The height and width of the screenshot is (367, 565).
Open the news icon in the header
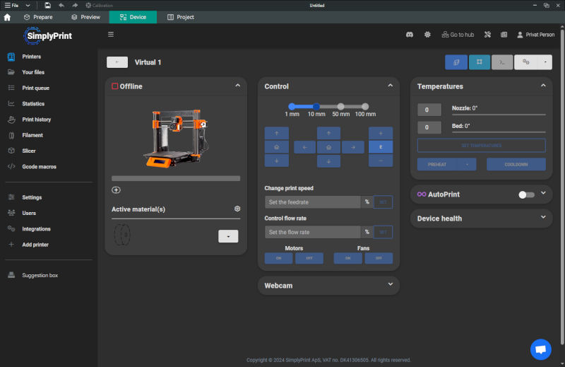(504, 35)
